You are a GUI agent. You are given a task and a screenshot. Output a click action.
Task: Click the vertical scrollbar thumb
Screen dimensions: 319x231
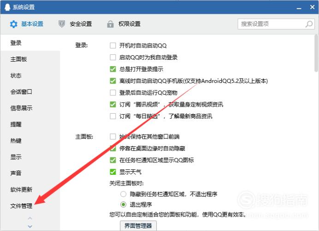pyautogui.click(x=316, y=53)
